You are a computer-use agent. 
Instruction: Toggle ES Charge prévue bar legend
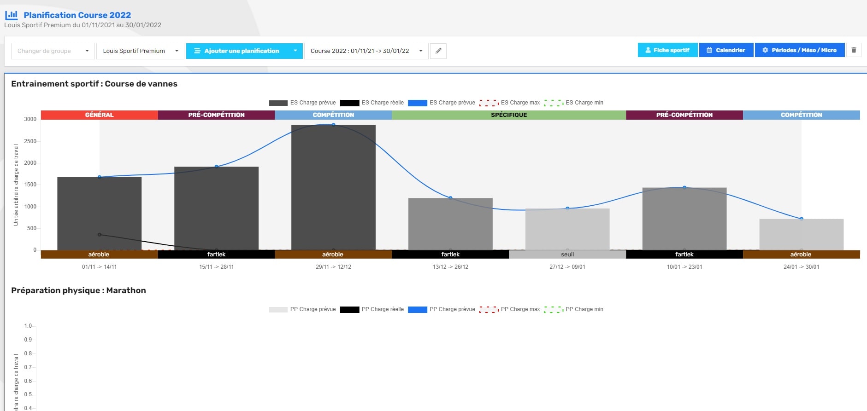coord(302,103)
